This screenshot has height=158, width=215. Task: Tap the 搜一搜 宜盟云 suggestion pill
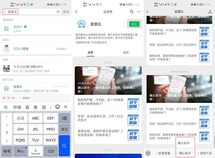[24, 98]
